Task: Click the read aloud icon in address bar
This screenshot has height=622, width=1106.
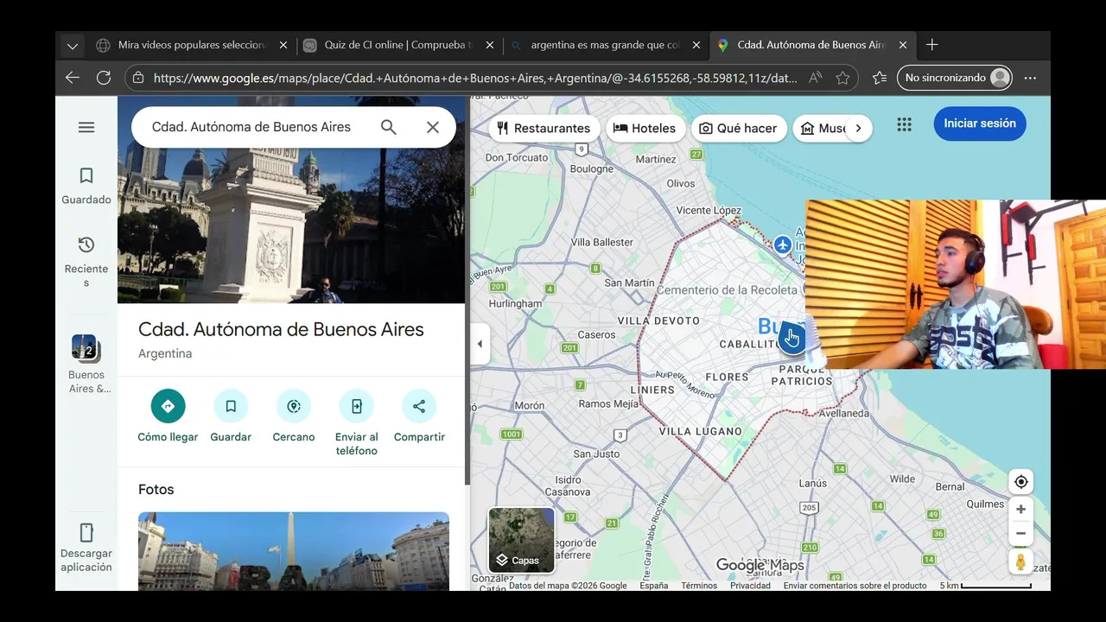Action: click(x=816, y=78)
